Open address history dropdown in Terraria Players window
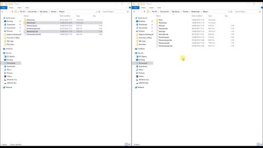Image resolution: width=263 pixels, height=148 pixels. coord(97,12)
